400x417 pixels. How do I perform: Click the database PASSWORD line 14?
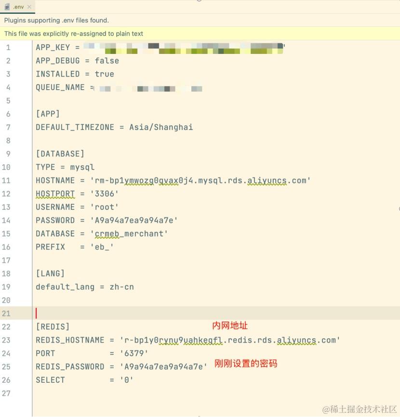click(x=107, y=221)
